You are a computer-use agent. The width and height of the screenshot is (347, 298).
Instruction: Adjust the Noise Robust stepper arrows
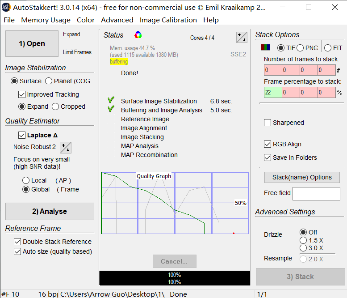click(66, 147)
